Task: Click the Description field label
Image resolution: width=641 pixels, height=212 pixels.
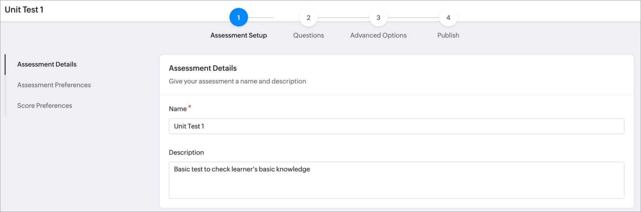Action: 186,152
